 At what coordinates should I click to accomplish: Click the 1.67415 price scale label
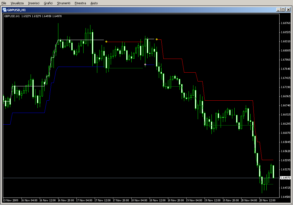286,78
